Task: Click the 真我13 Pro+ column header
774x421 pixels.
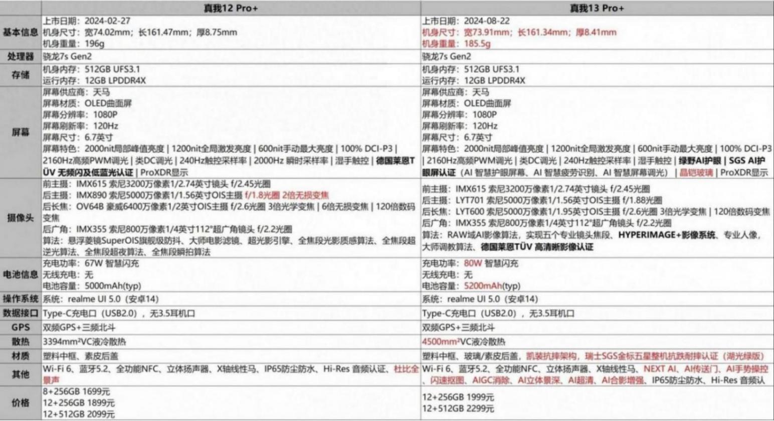Action: [x=597, y=8]
